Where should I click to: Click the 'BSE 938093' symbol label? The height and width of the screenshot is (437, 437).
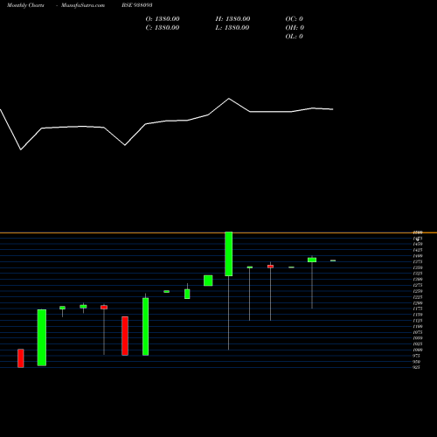tap(137, 5)
